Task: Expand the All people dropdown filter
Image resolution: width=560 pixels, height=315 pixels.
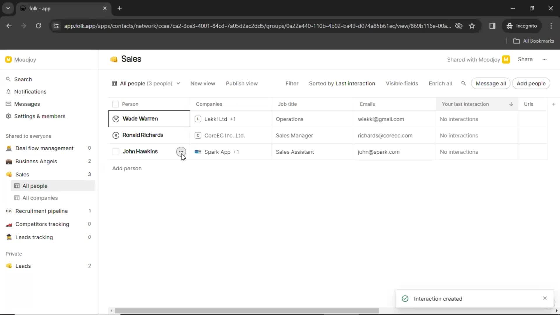Action: [178, 83]
